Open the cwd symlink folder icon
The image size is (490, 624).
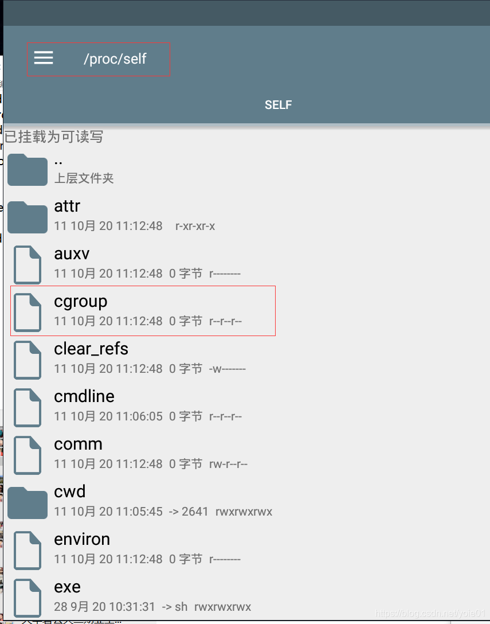point(28,502)
